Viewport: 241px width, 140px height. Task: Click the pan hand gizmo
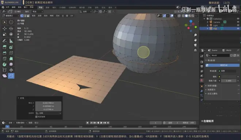195,40
